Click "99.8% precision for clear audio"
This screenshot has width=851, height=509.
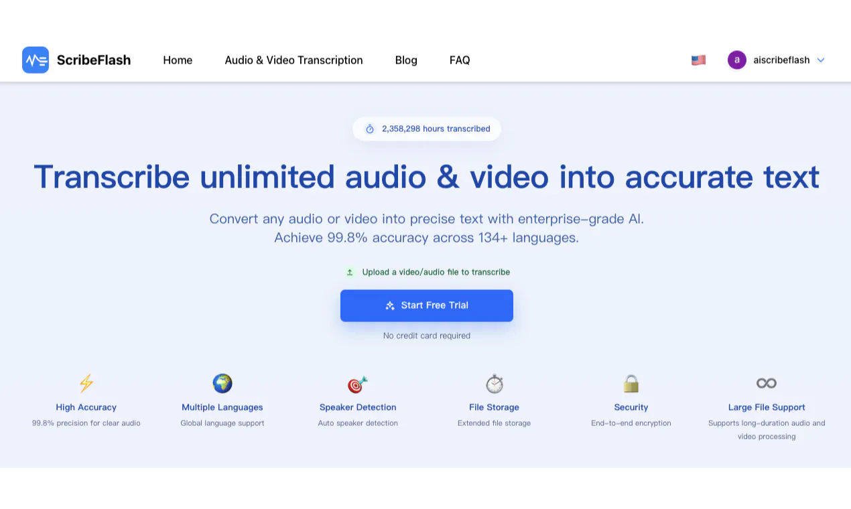click(x=86, y=423)
